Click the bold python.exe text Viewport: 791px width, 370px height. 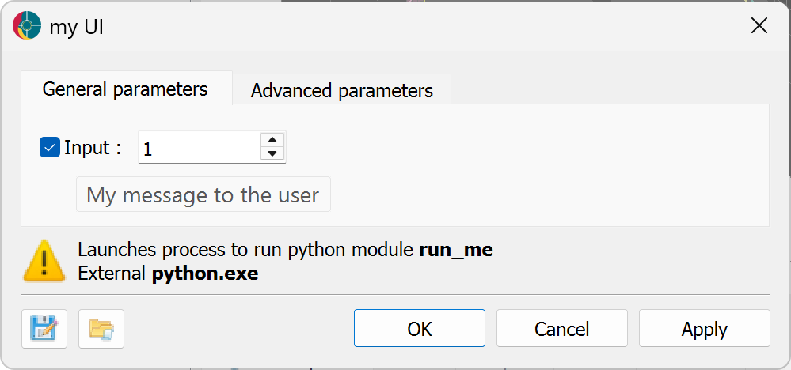click(x=205, y=274)
